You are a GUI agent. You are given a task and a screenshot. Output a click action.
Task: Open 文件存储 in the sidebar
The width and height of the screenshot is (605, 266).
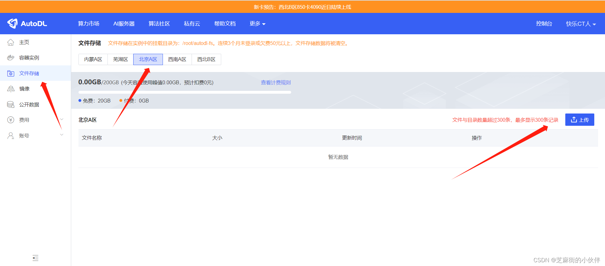click(x=35, y=73)
